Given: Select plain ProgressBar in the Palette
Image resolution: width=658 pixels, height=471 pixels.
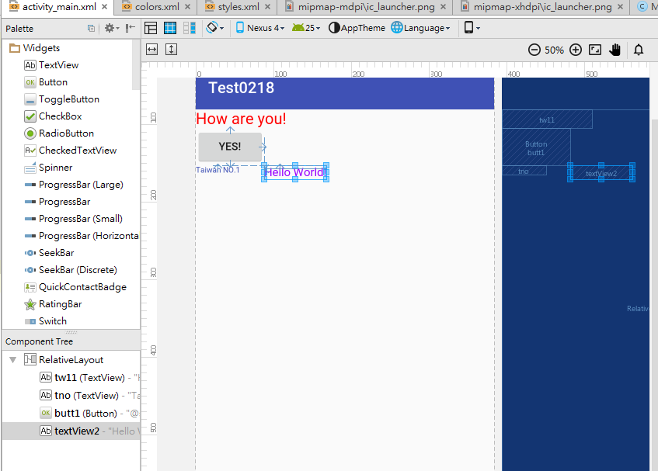Looking at the screenshot, I should [64, 202].
